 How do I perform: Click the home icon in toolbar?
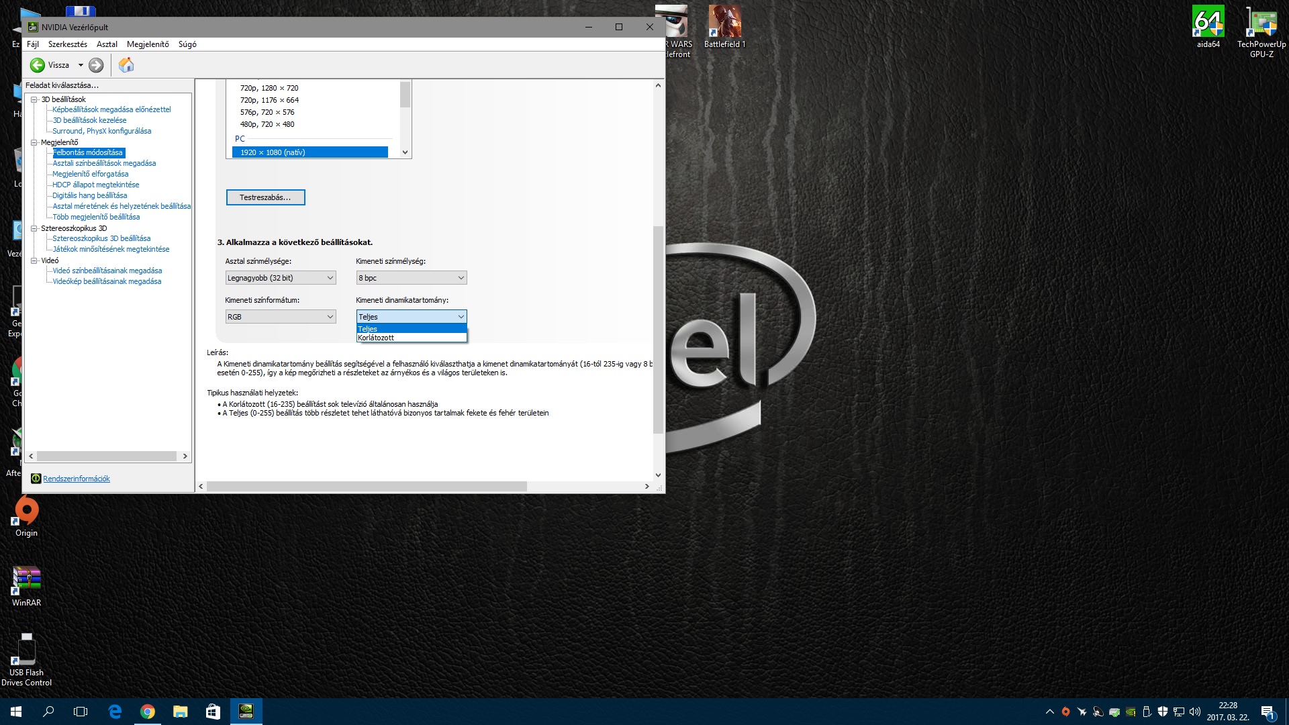pos(126,65)
